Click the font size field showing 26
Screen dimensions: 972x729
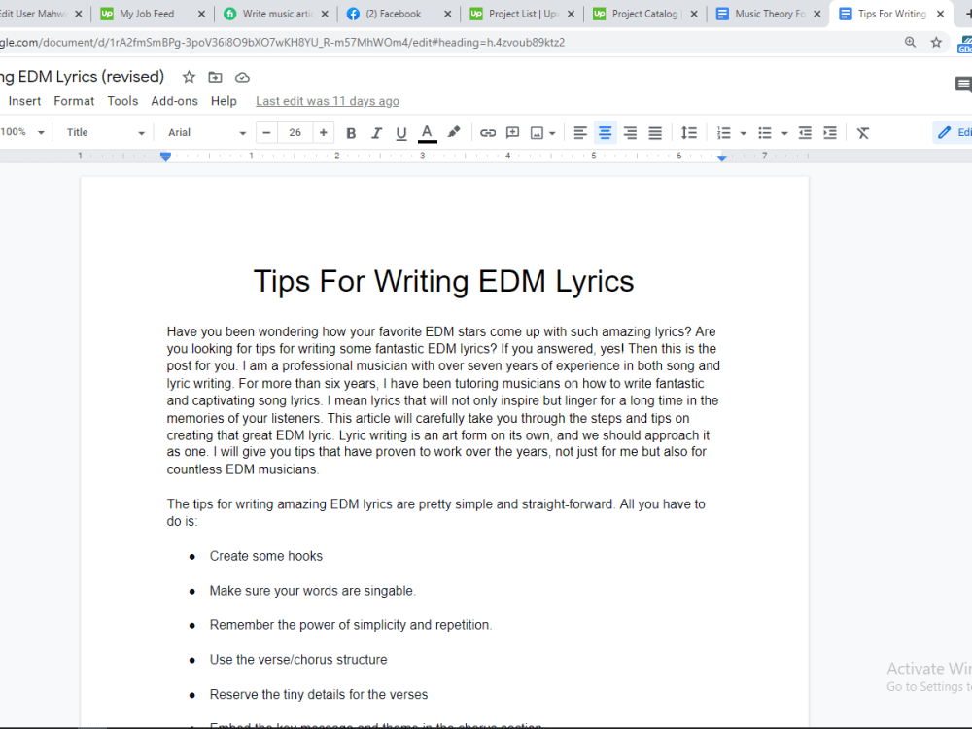[x=295, y=132]
